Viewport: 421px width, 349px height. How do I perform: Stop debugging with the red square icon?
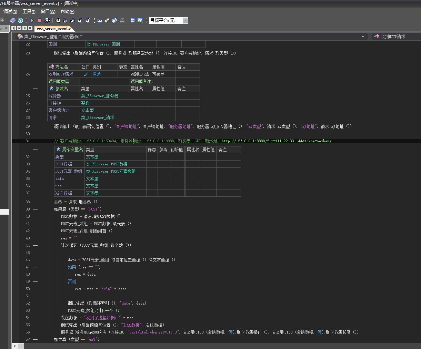[40, 20]
